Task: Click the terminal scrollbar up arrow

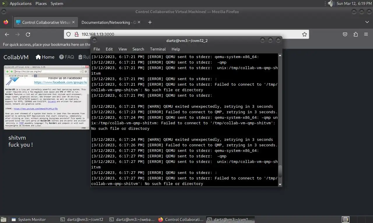Action: (x=280, y=55)
